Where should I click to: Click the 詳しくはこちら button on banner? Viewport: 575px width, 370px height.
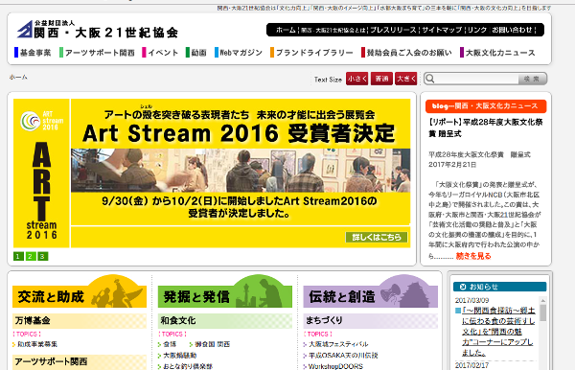[x=377, y=238]
